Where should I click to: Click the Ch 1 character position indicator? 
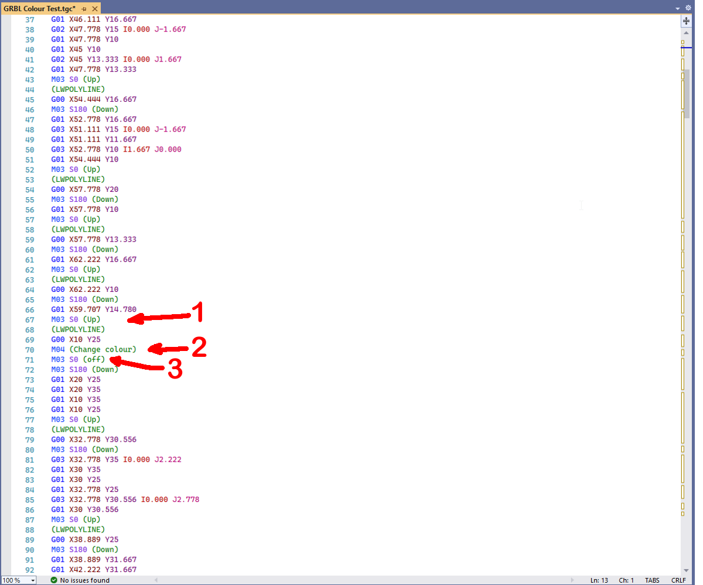point(627,580)
